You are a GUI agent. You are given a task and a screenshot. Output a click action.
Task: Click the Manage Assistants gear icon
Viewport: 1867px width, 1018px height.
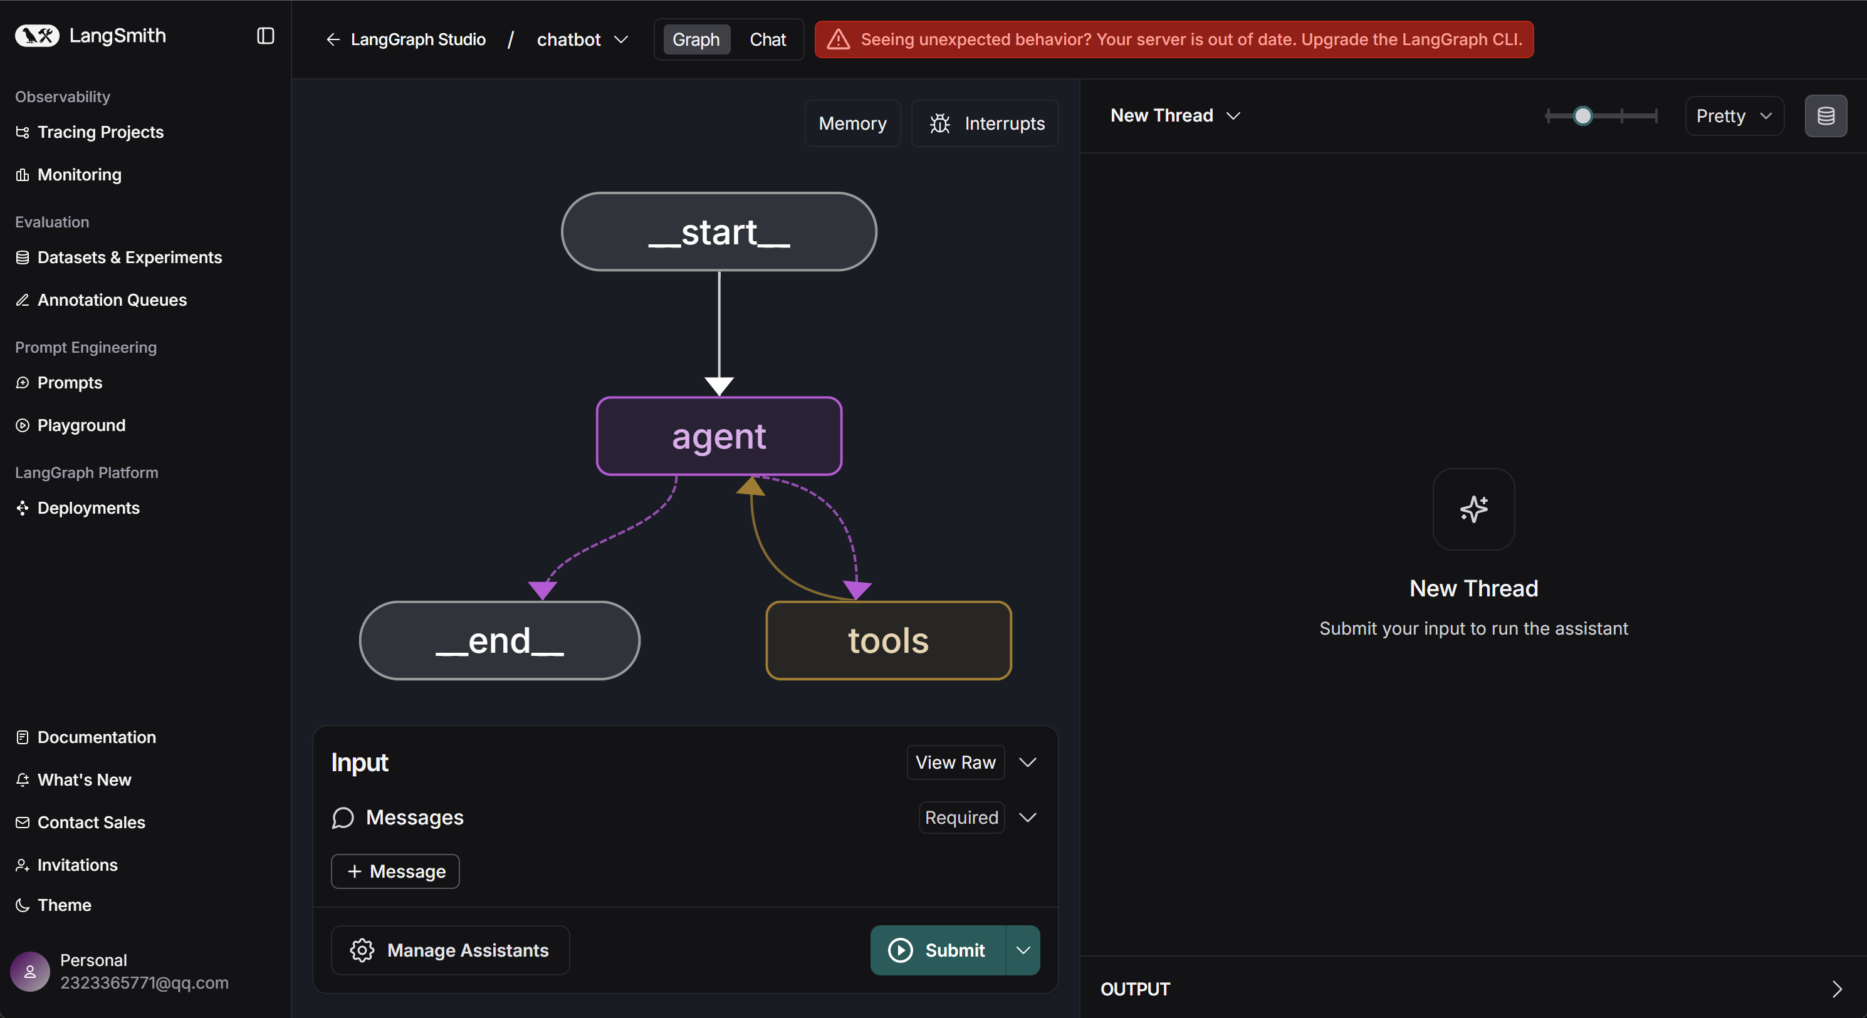point(362,950)
